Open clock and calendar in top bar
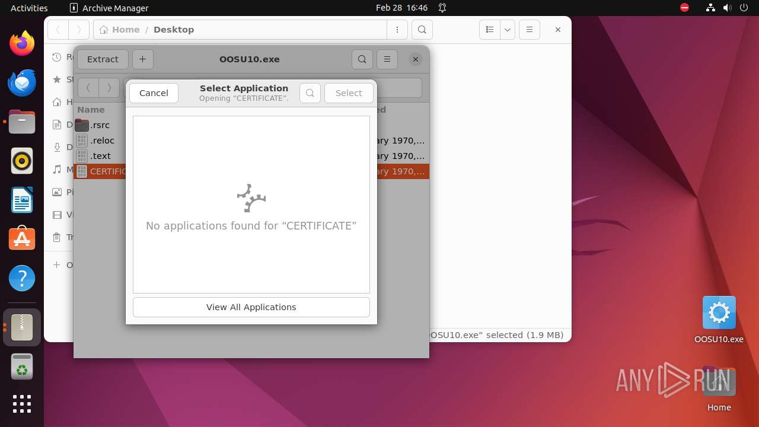The height and width of the screenshot is (427, 759). (x=401, y=8)
